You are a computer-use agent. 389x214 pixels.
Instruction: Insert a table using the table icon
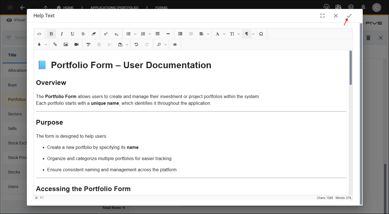(158, 34)
